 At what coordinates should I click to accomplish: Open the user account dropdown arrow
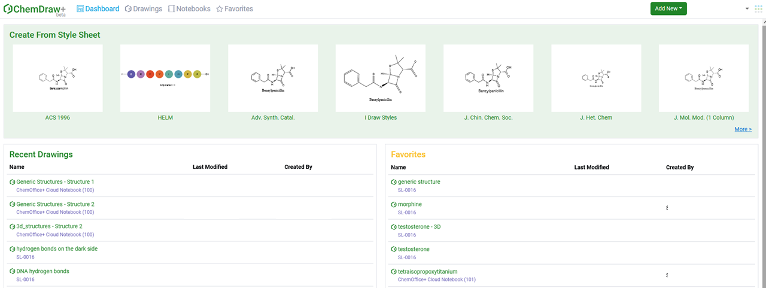coord(747,9)
